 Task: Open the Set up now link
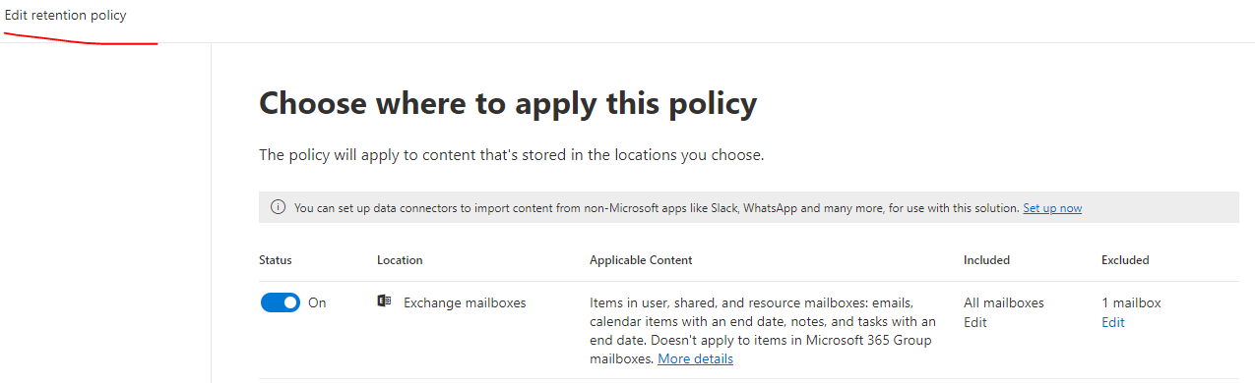[x=1052, y=208]
